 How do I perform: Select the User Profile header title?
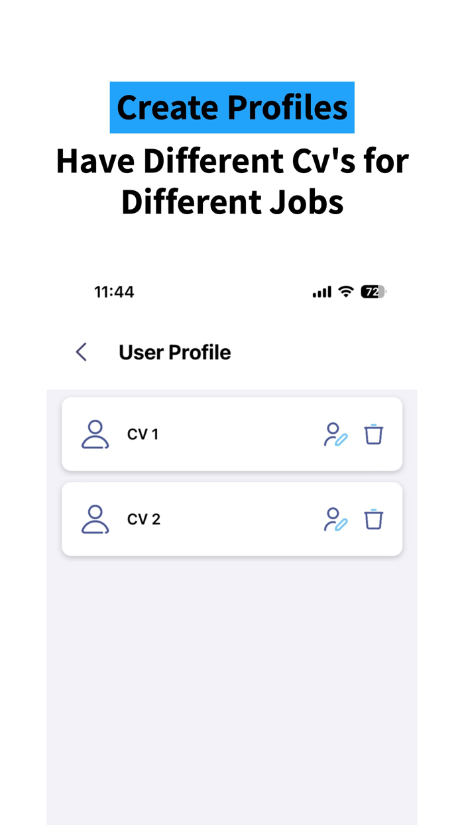(174, 351)
